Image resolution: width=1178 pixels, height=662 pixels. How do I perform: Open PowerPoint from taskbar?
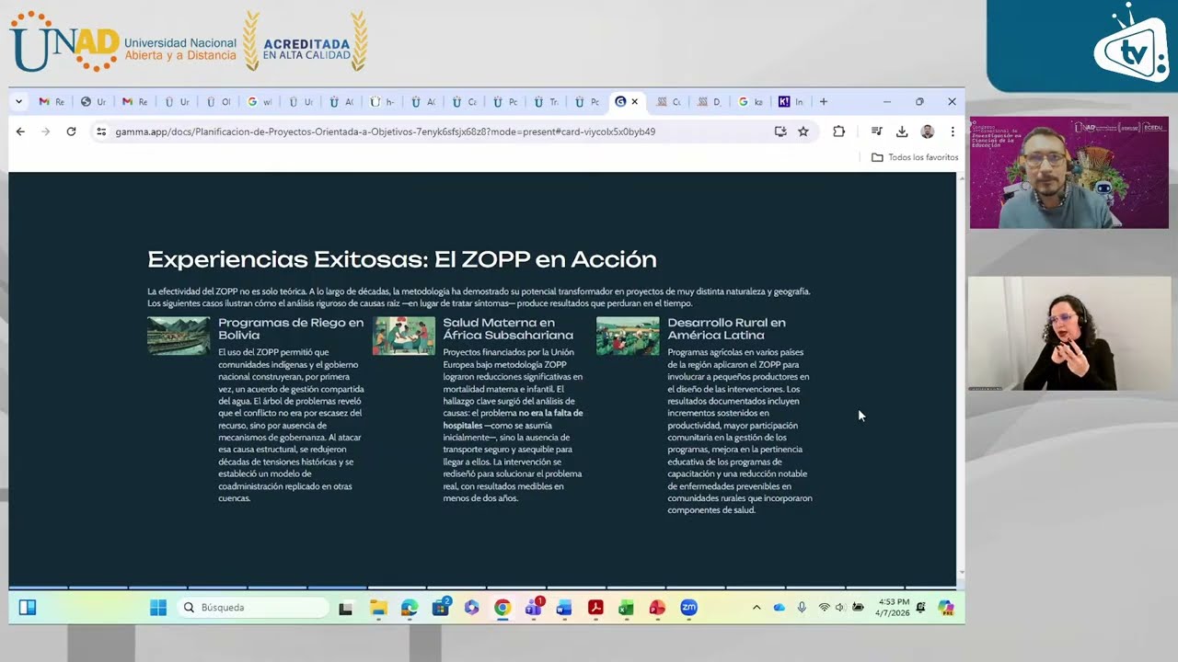tap(657, 608)
